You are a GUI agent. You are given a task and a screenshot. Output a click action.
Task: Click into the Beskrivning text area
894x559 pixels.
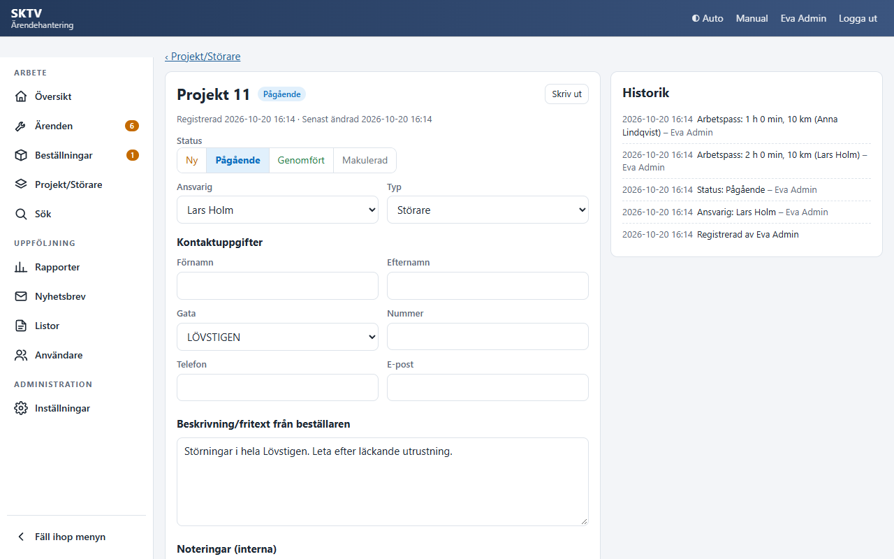point(383,481)
